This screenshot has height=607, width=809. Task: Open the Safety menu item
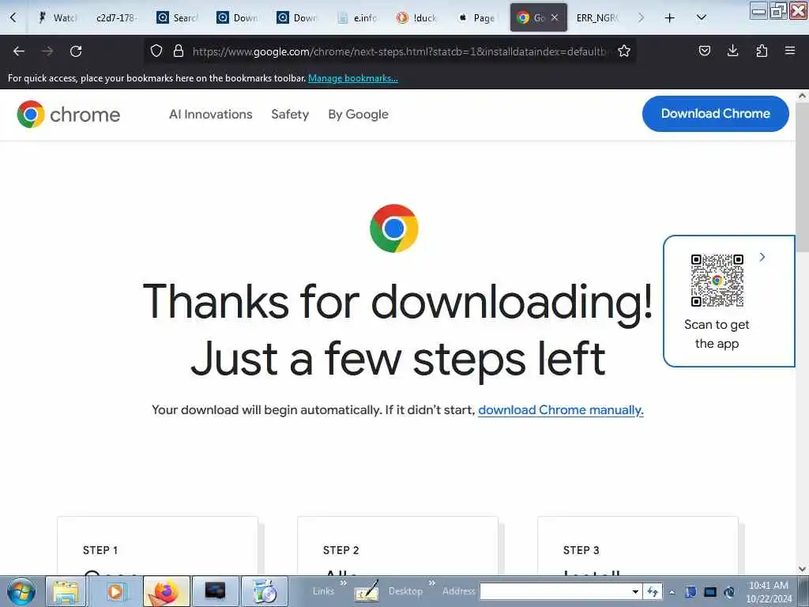click(290, 114)
